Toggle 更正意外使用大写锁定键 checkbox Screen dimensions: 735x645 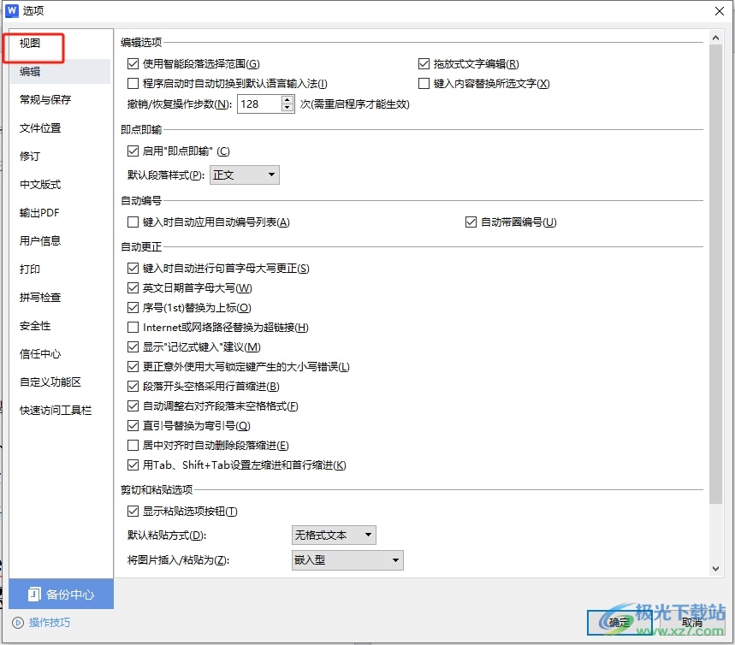[x=133, y=367]
